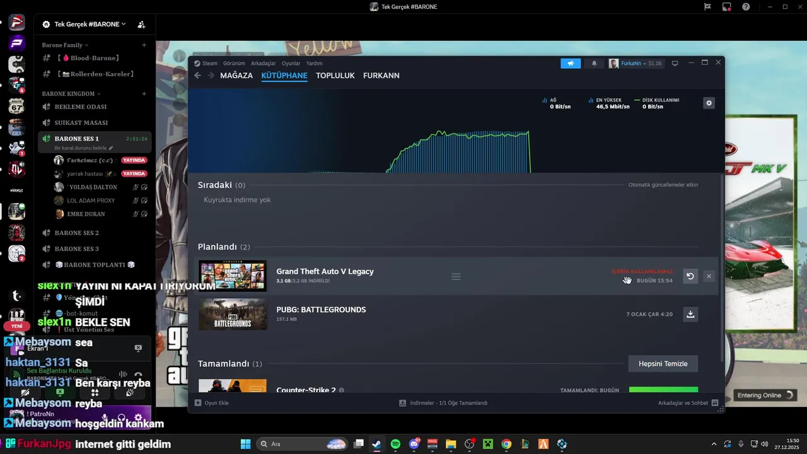The width and height of the screenshot is (807, 454).
Task: Switch to the TOPLULUK tab
Action: [x=335, y=76]
